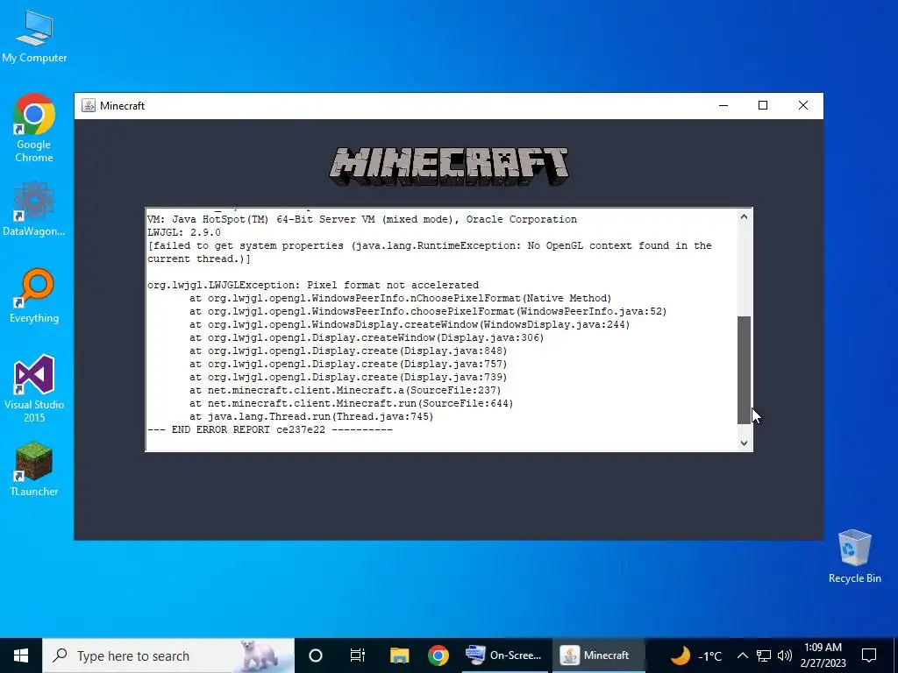This screenshot has height=673, width=898.
Task: Open network status tray icon
Action: coord(764,655)
